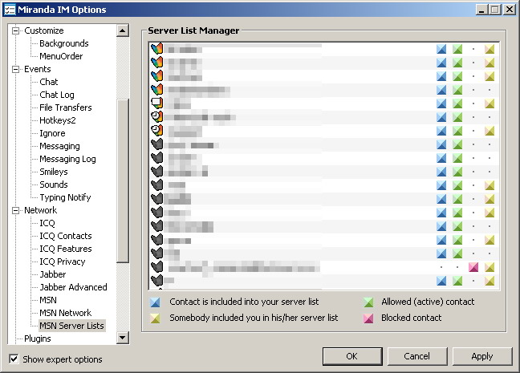
Task: Open Jabber settings
Action: (53, 274)
